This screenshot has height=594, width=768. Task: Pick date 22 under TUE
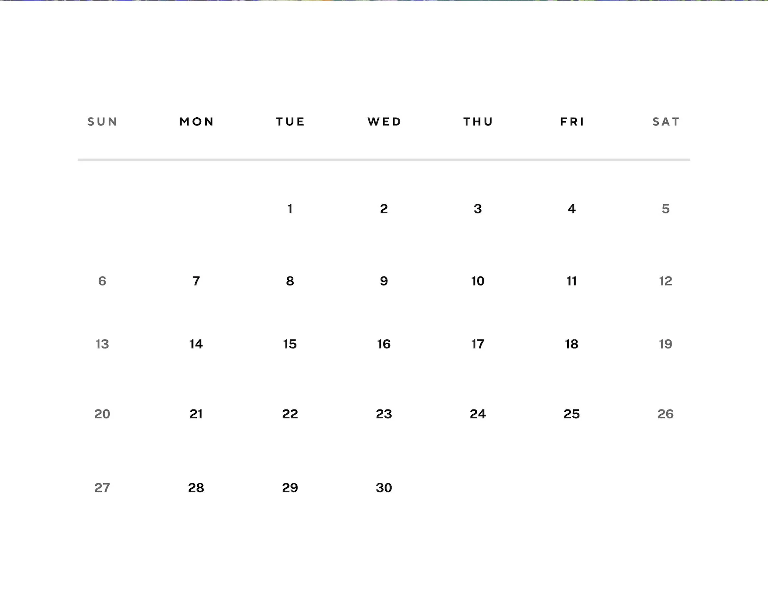pyautogui.click(x=290, y=414)
